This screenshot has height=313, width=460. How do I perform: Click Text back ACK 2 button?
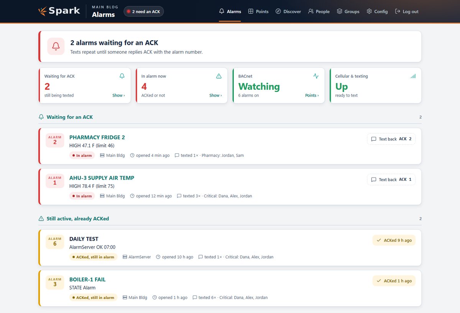(391, 139)
